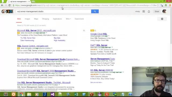Click High Availability sitelink
This screenshot has height=97, width=172.
pos(60,40)
